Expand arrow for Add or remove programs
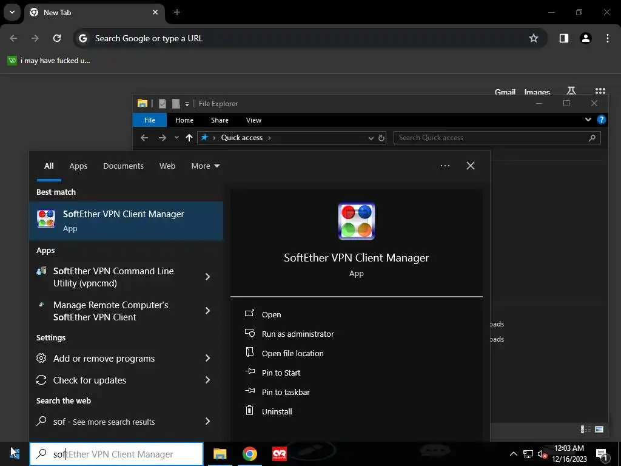This screenshot has width=621, height=466. point(207,358)
